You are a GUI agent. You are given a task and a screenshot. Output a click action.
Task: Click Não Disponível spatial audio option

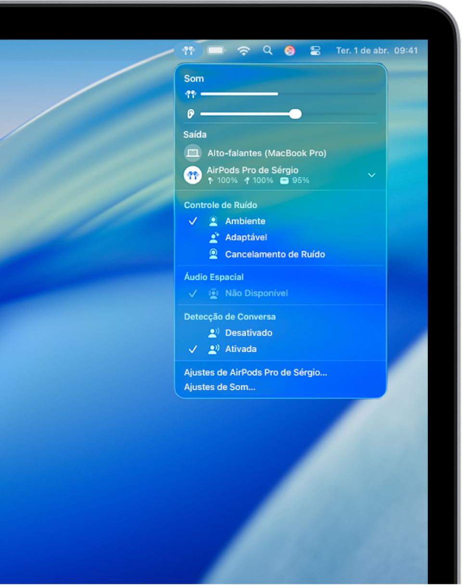[281, 293]
